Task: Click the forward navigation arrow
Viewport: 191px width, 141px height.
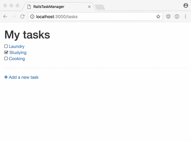Action: coord(14,16)
